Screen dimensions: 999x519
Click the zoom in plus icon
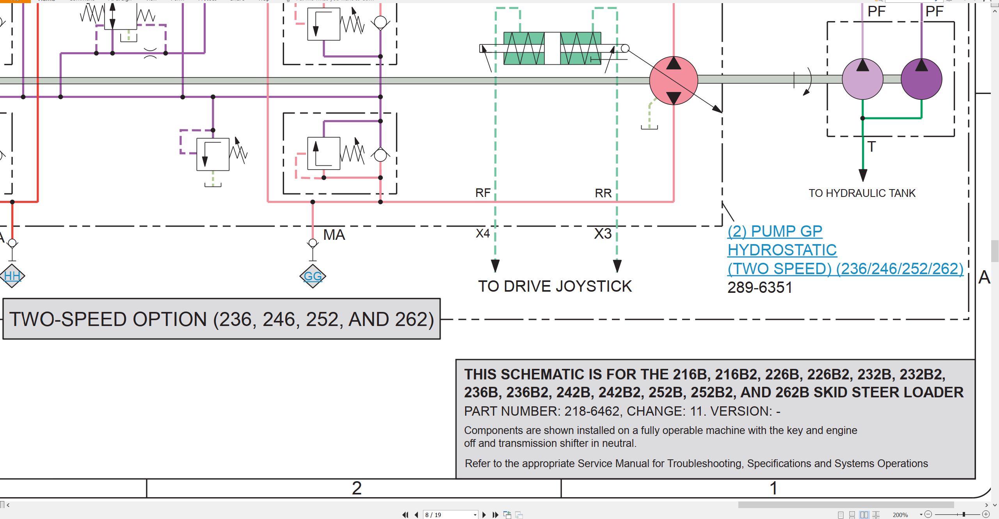coord(986,514)
